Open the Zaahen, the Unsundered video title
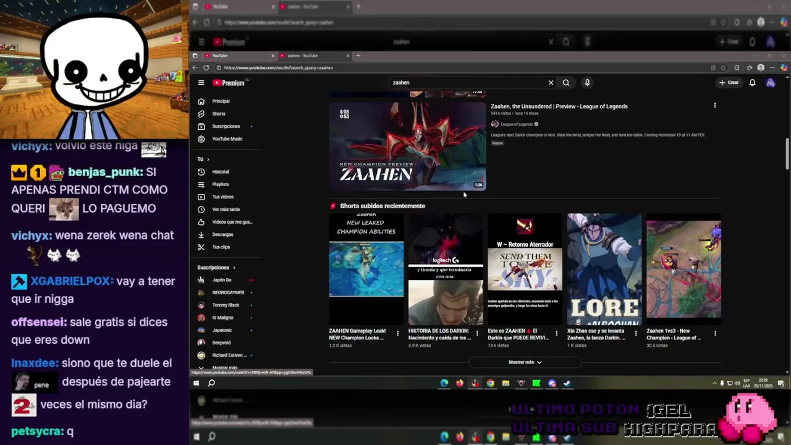The width and height of the screenshot is (791, 445). pos(559,106)
